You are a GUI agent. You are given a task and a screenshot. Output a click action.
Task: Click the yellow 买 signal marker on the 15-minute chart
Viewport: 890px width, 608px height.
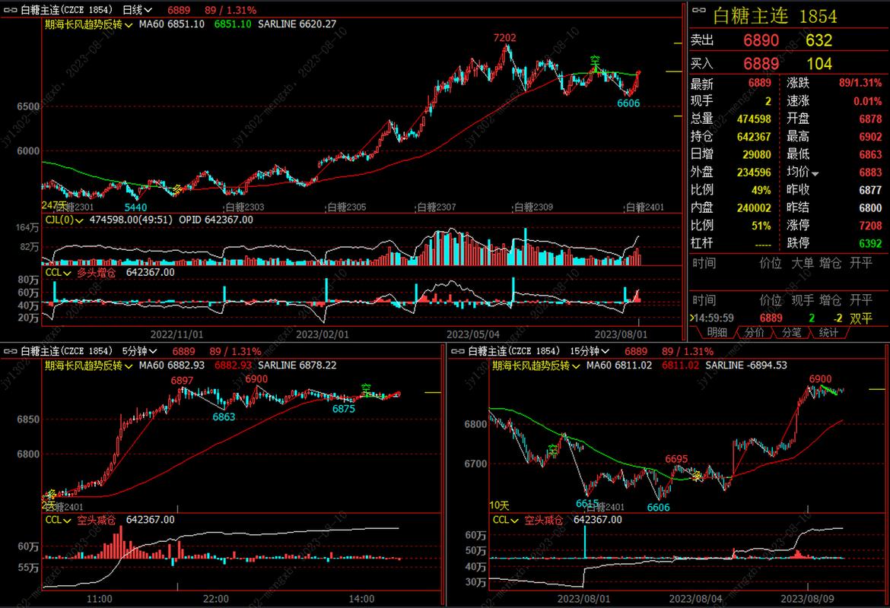click(x=695, y=476)
